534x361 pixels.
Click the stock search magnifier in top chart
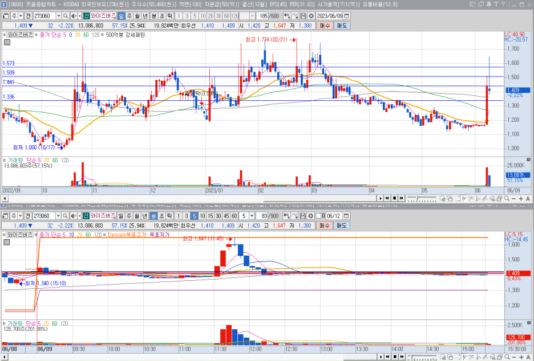pos(66,16)
